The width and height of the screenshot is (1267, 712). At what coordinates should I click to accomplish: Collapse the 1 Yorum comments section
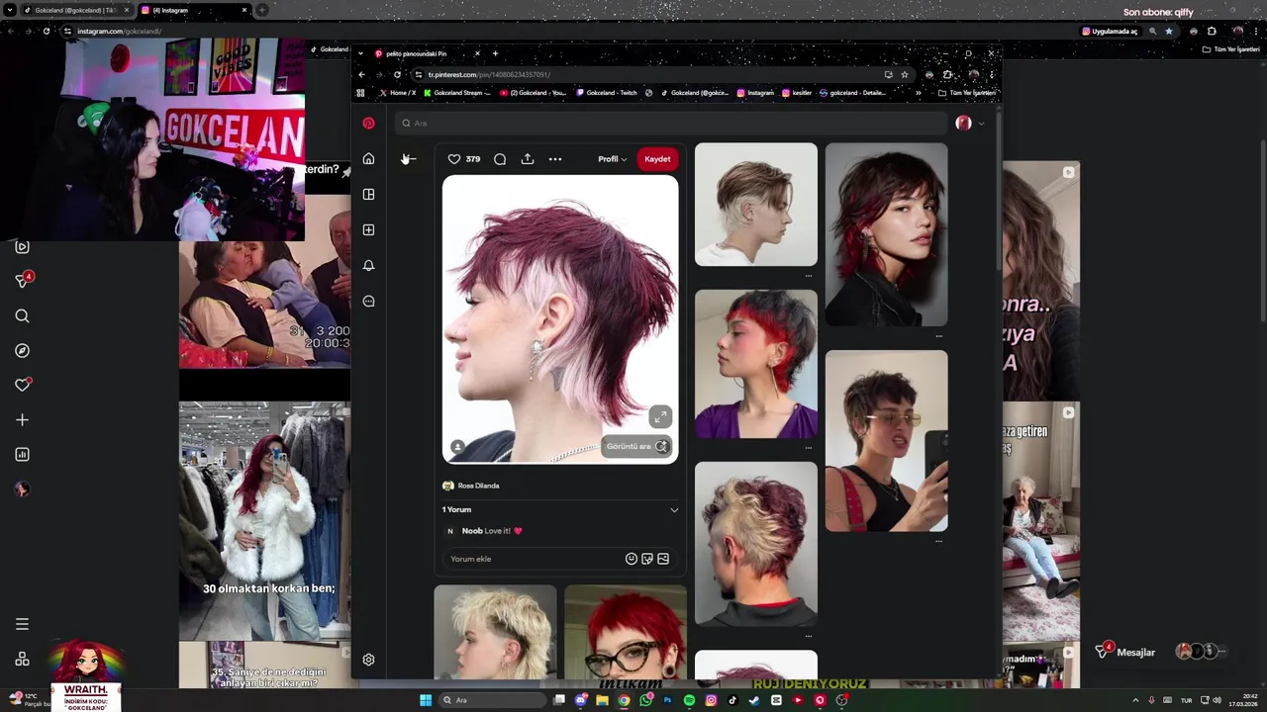tap(674, 510)
